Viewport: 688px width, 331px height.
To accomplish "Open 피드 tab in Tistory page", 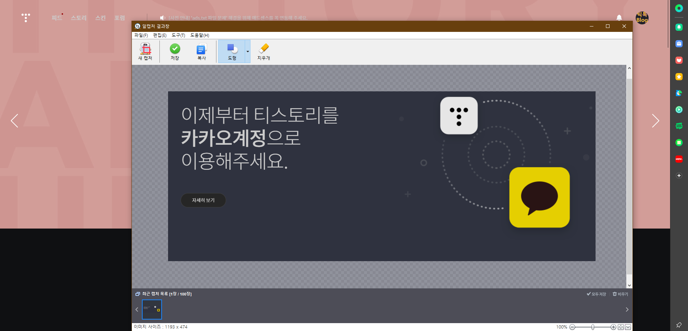I will pos(57,18).
